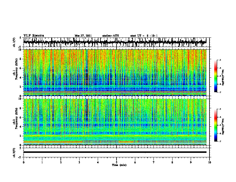This screenshot has height=182, width=236.
Task: Click the time axis tick label "3"
Action: tap(79, 162)
